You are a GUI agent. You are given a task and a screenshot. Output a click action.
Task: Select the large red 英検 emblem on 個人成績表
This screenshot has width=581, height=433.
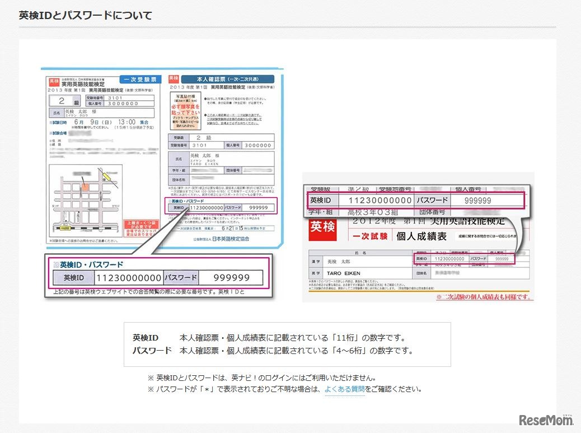tap(322, 230)
